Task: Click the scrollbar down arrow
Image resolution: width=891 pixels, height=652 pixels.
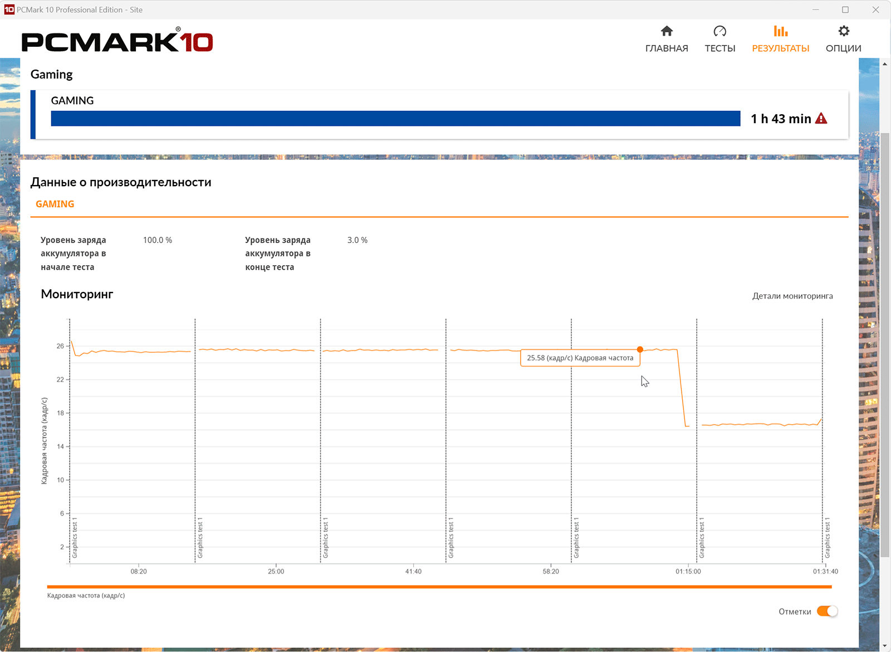Action: point(885,646)
